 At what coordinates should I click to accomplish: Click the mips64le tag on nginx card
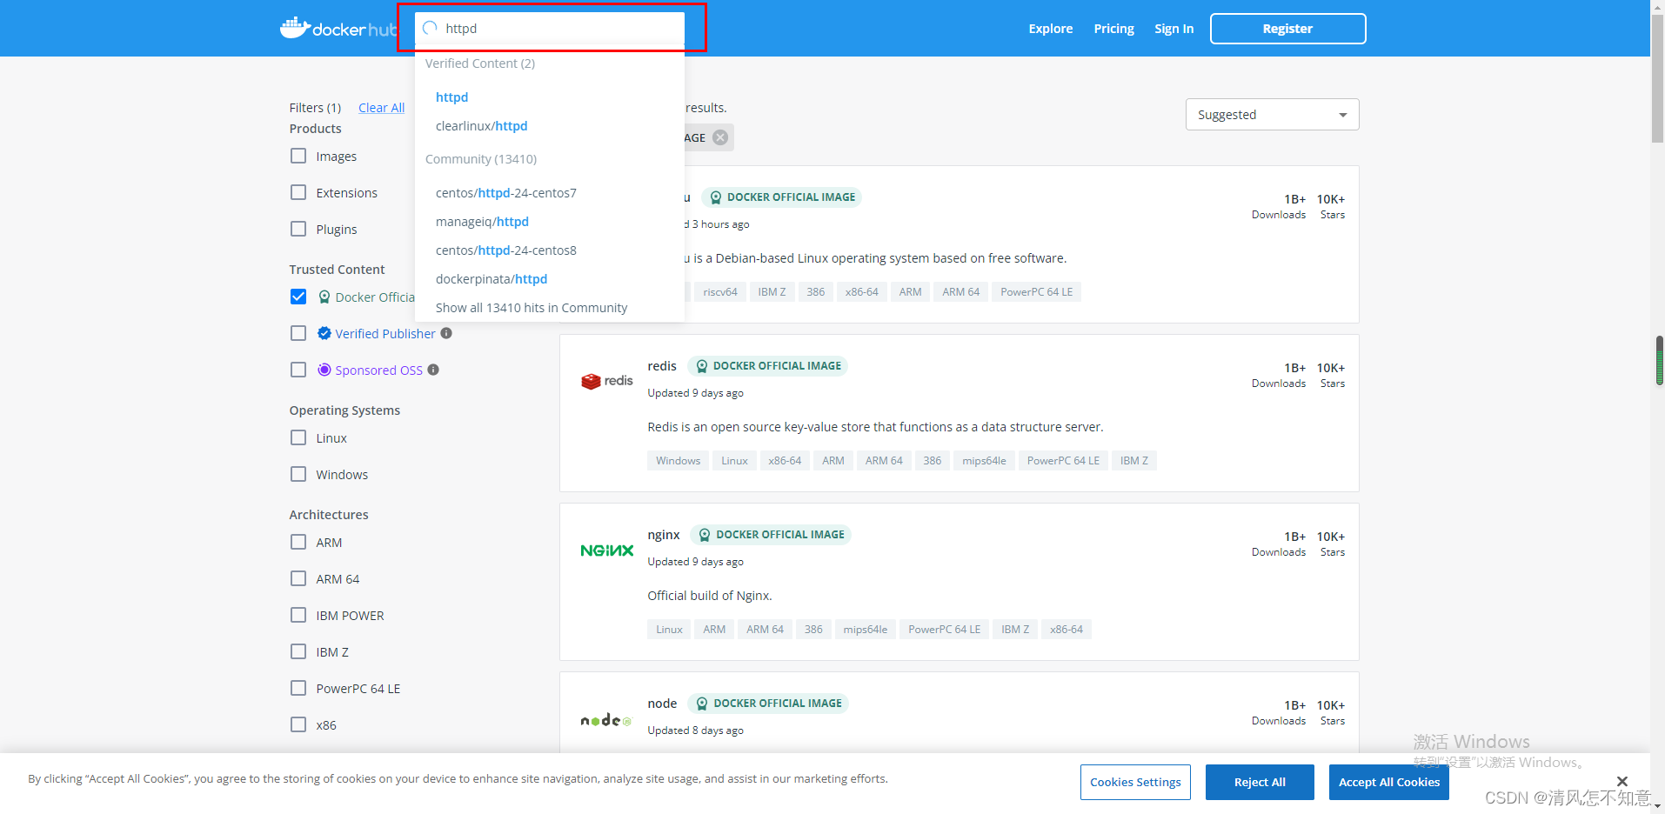865,630
